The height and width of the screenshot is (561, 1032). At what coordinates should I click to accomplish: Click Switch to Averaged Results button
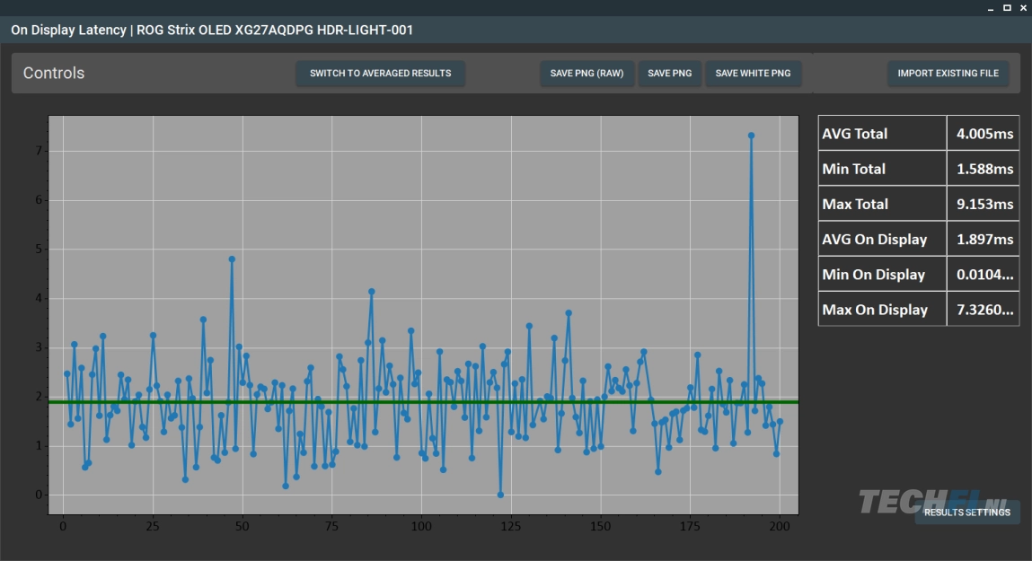click(381, 73)
